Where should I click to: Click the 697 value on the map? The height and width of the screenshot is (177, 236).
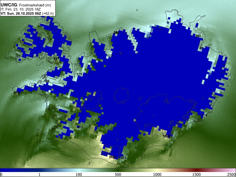click(56, 58)
